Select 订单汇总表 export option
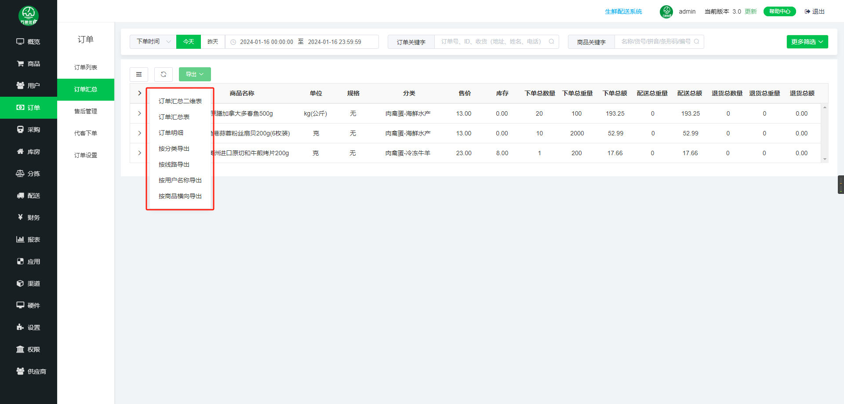844x404 pixels. (180, 117)
